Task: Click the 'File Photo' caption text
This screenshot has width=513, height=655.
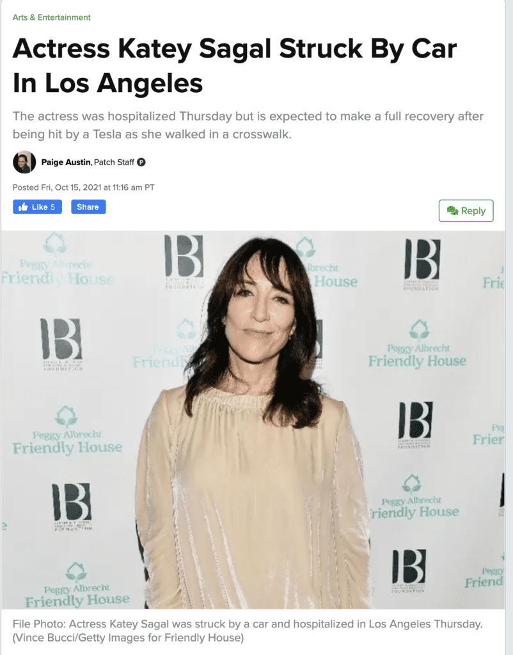Action: [39, 624]
